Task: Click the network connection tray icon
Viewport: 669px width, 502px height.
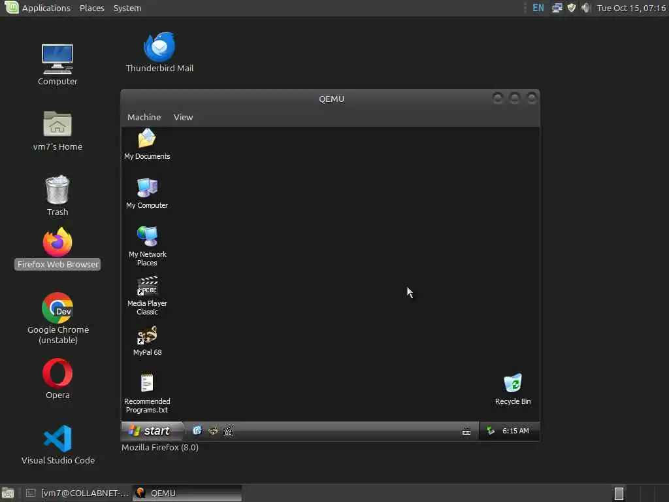Action: (x=557, y=8)
